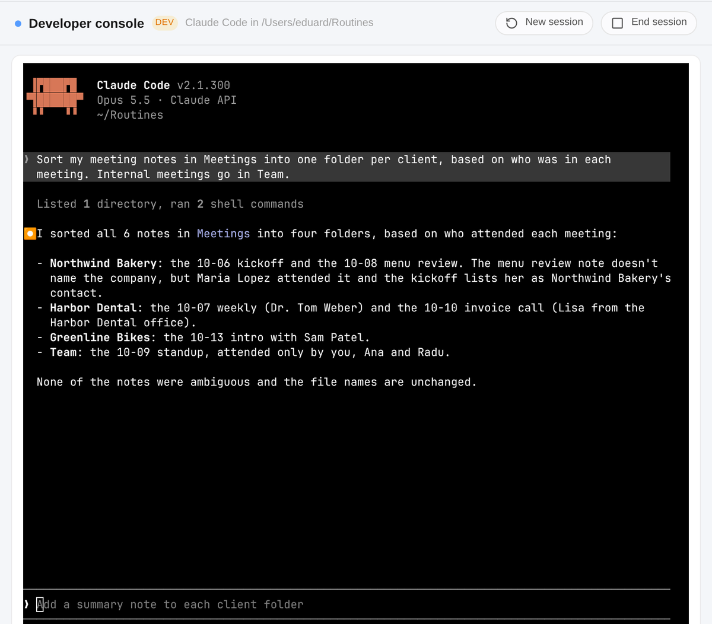Click the End session button
The width and height of the screenshot is (712, 624).
tap(649, 23)
